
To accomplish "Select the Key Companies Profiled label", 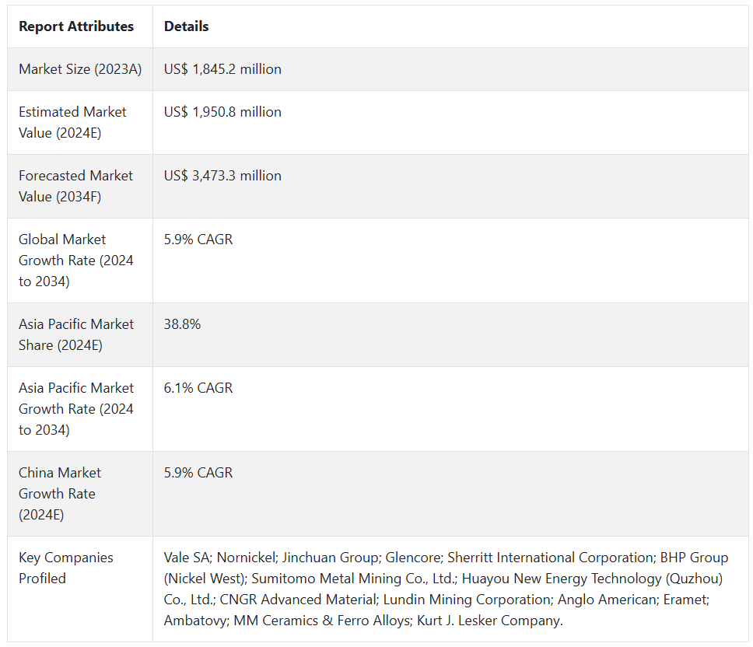I will [65, 568].
